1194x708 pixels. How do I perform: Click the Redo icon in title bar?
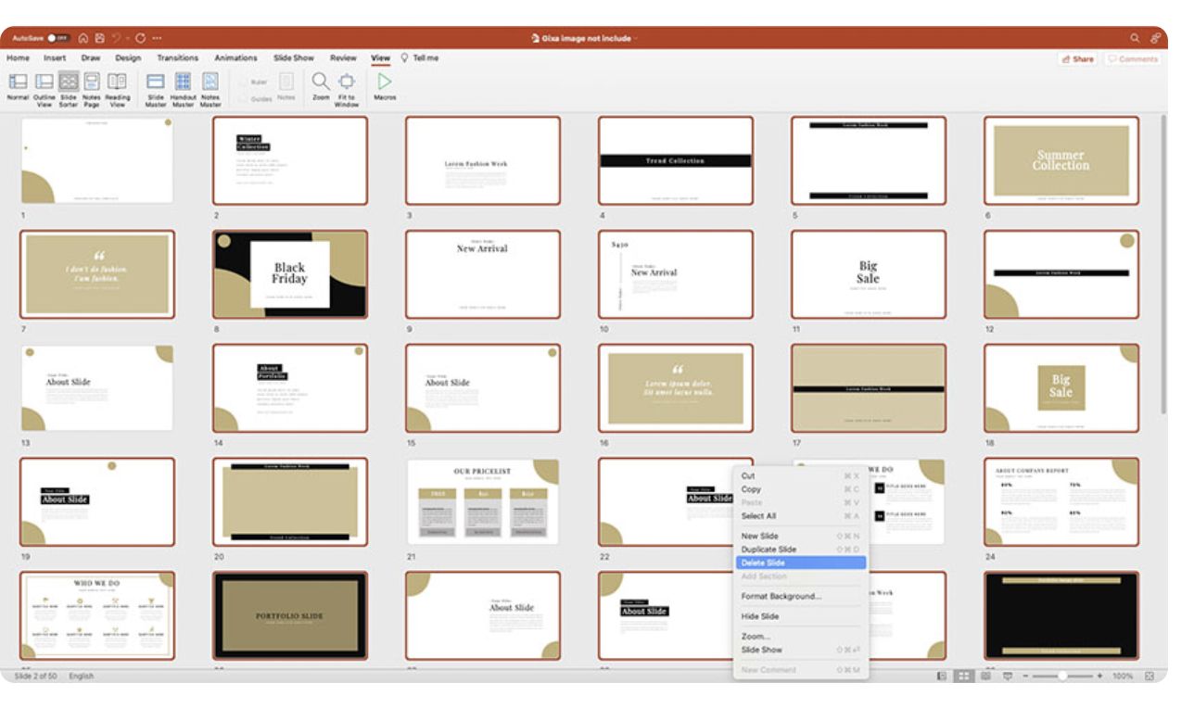point(141,38)
